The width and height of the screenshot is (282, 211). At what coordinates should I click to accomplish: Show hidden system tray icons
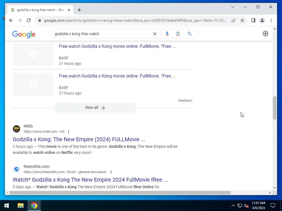click(233, 206)
